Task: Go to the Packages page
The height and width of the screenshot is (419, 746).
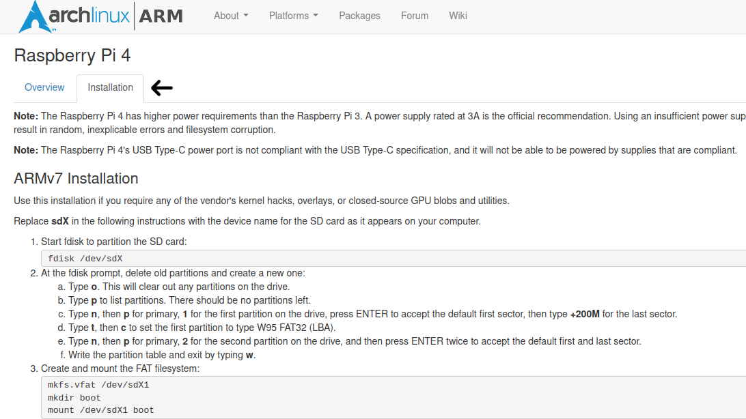Action: 359,16
